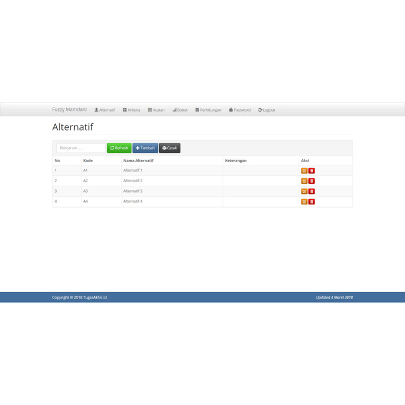Viewport: 405px width, 405px height.
Task: Add a new entry with Tambah button
Action: [145, 148]
